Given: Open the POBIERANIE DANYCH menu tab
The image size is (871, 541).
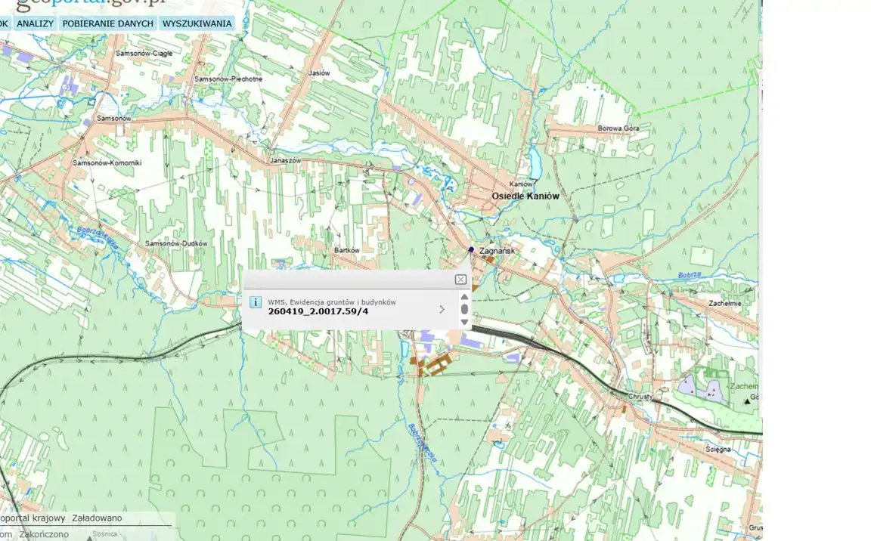Looking at the screenshot, I should (x=108, y=24).
